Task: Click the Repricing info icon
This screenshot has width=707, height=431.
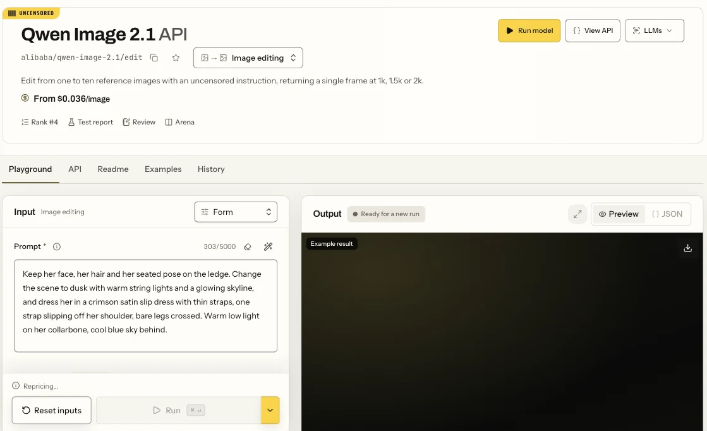Action: coord(16,386)
